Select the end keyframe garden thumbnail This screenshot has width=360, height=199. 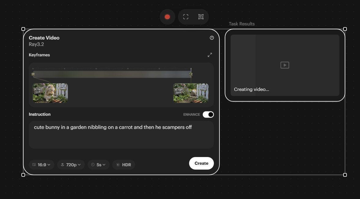click(191, 93)
